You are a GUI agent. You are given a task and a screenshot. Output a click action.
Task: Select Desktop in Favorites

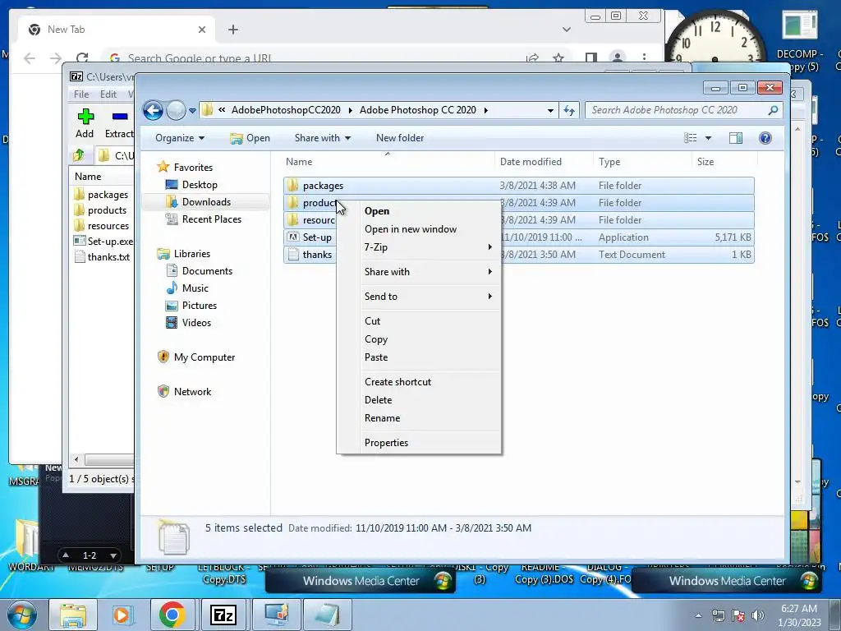click(200, 185)
